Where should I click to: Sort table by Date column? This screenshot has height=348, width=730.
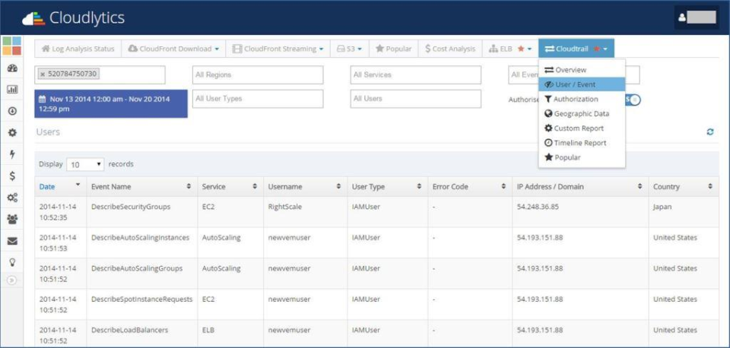[61, 187]
